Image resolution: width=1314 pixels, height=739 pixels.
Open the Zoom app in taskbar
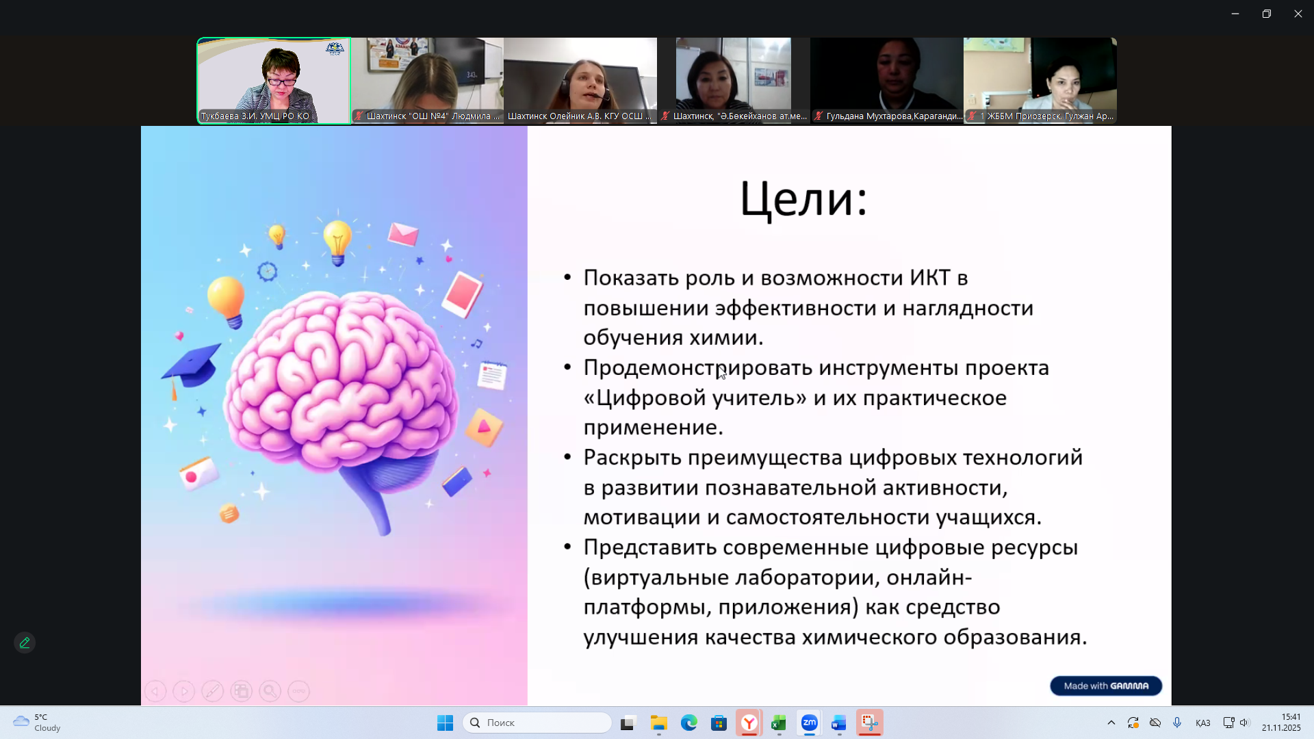pos(809,723)
